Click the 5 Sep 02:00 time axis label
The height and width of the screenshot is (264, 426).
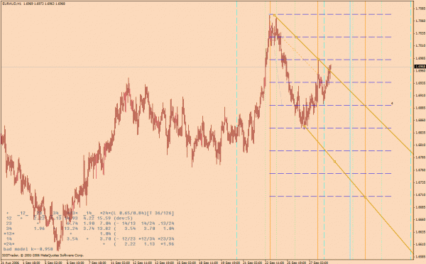[x=53, y=263]
